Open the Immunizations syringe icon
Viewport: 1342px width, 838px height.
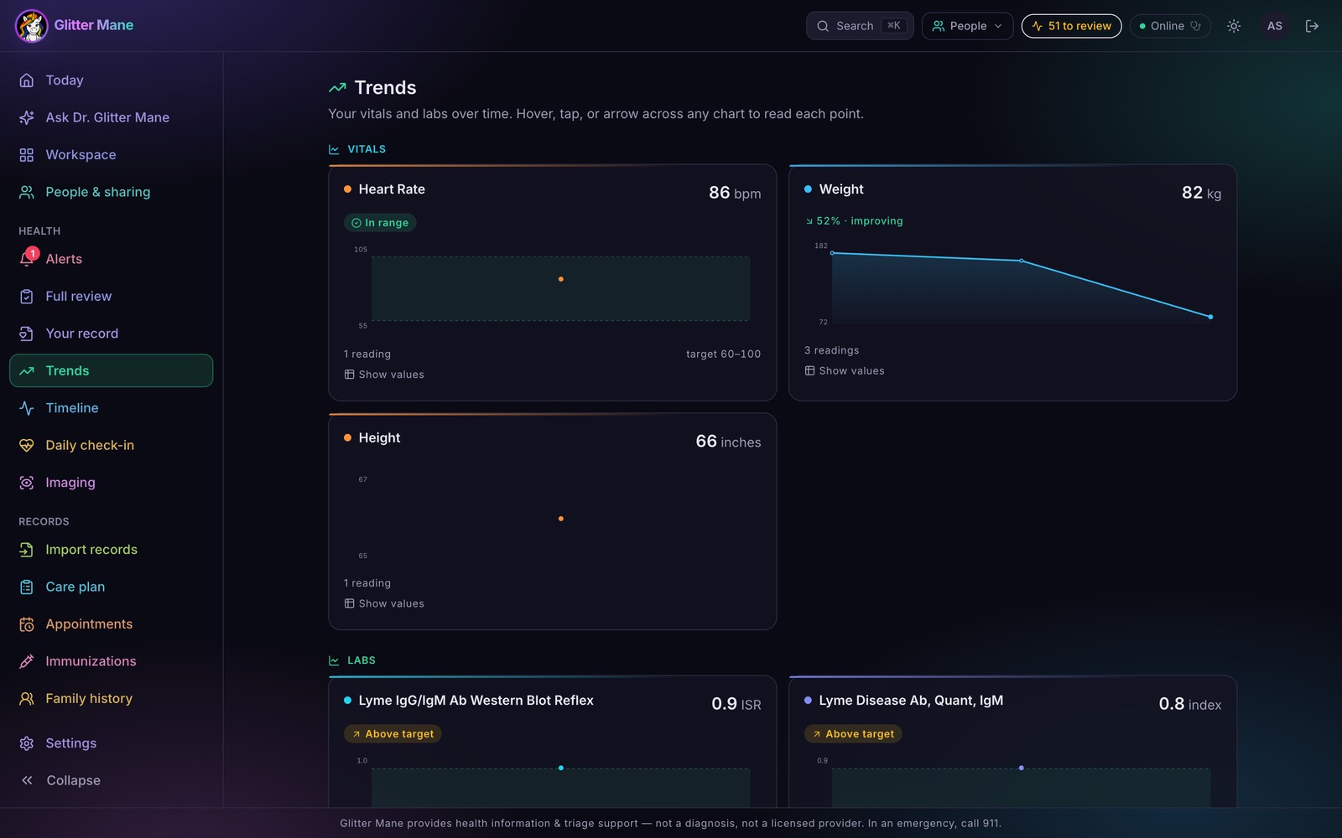[x=27, y=661]
